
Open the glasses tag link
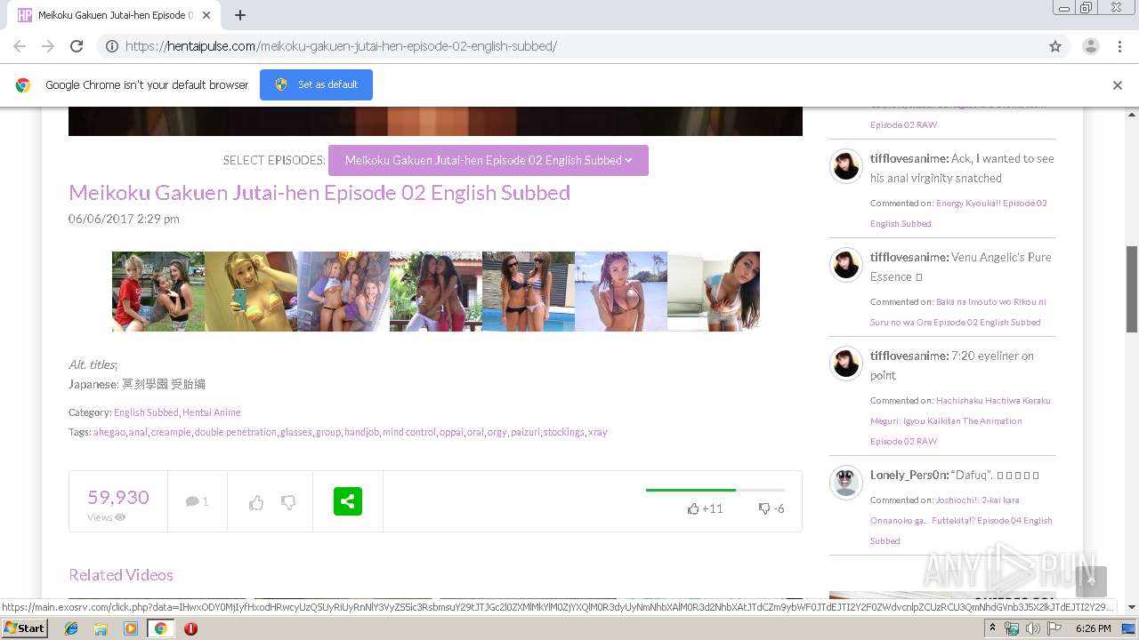click(296, 432)
